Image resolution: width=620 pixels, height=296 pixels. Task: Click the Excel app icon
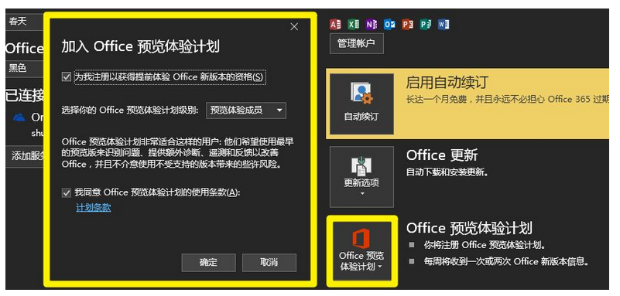pyautogui.click(x=354, y=25)
